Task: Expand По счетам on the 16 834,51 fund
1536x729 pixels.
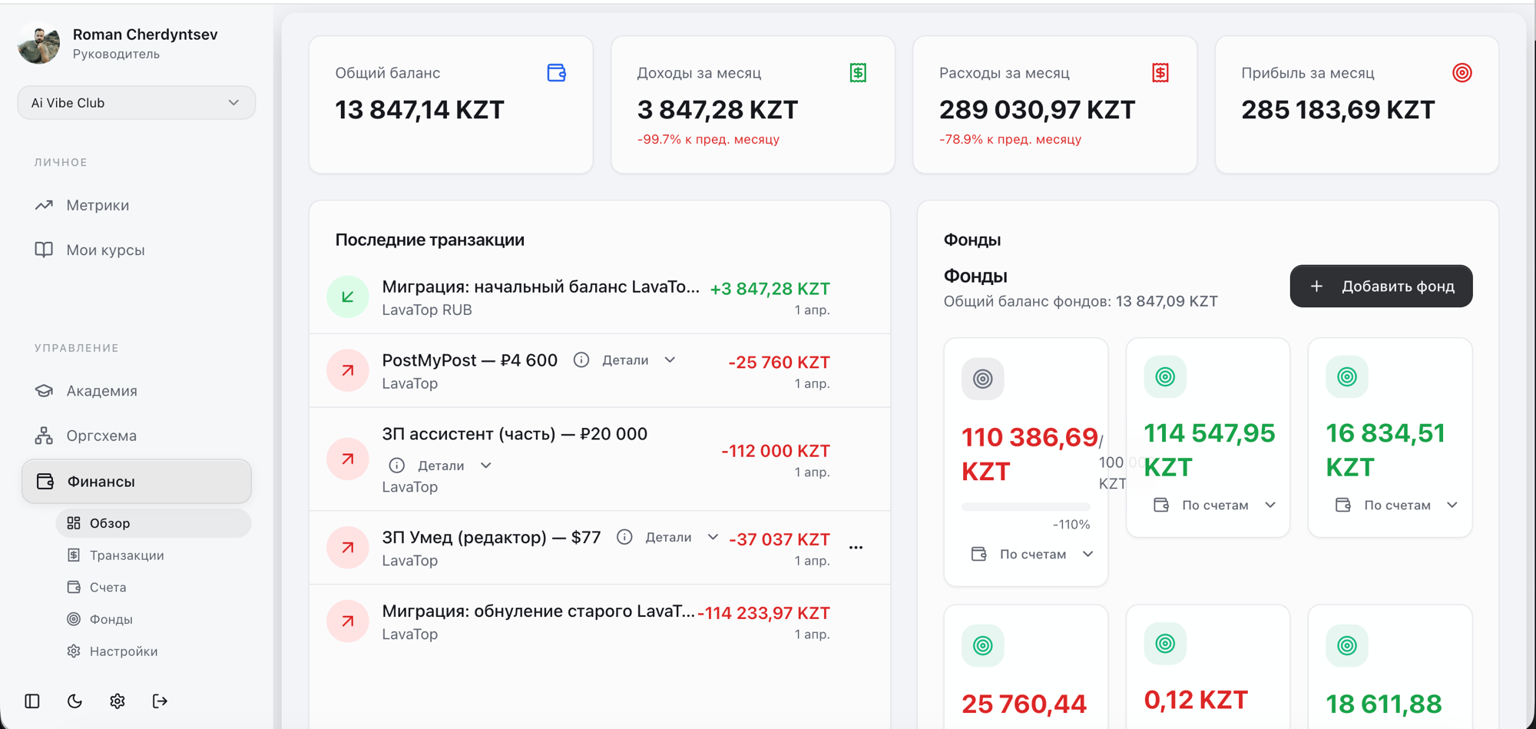Action: tap(1396, 505)
